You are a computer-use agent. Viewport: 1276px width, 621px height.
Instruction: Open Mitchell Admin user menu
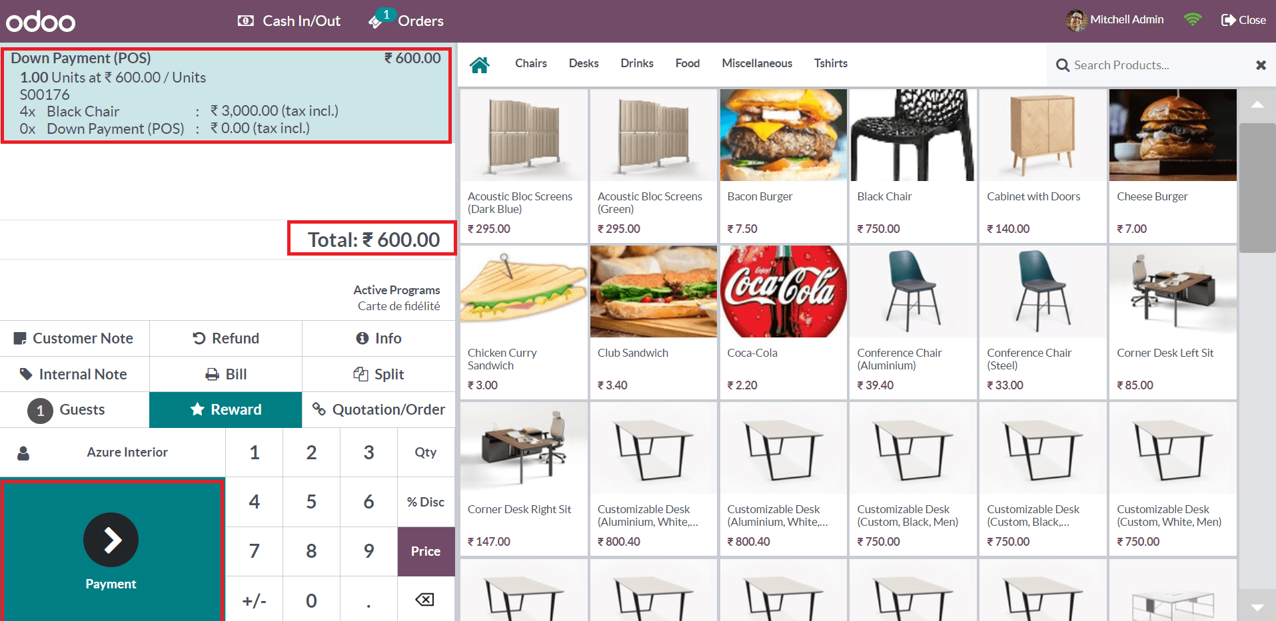tap(1115, 20)
